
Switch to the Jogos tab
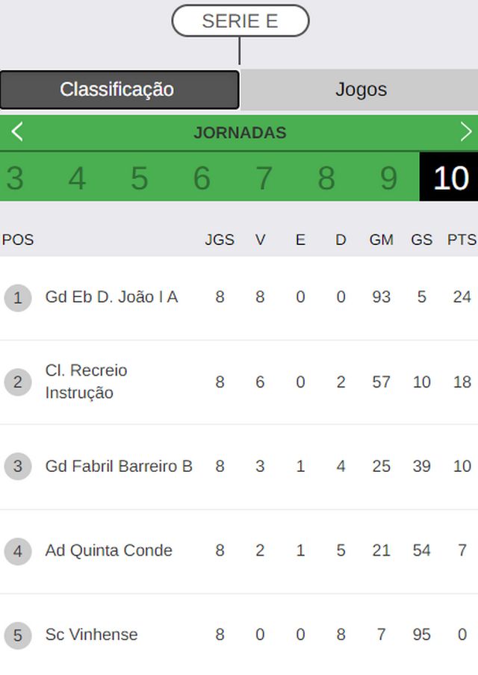pos(361,90)
